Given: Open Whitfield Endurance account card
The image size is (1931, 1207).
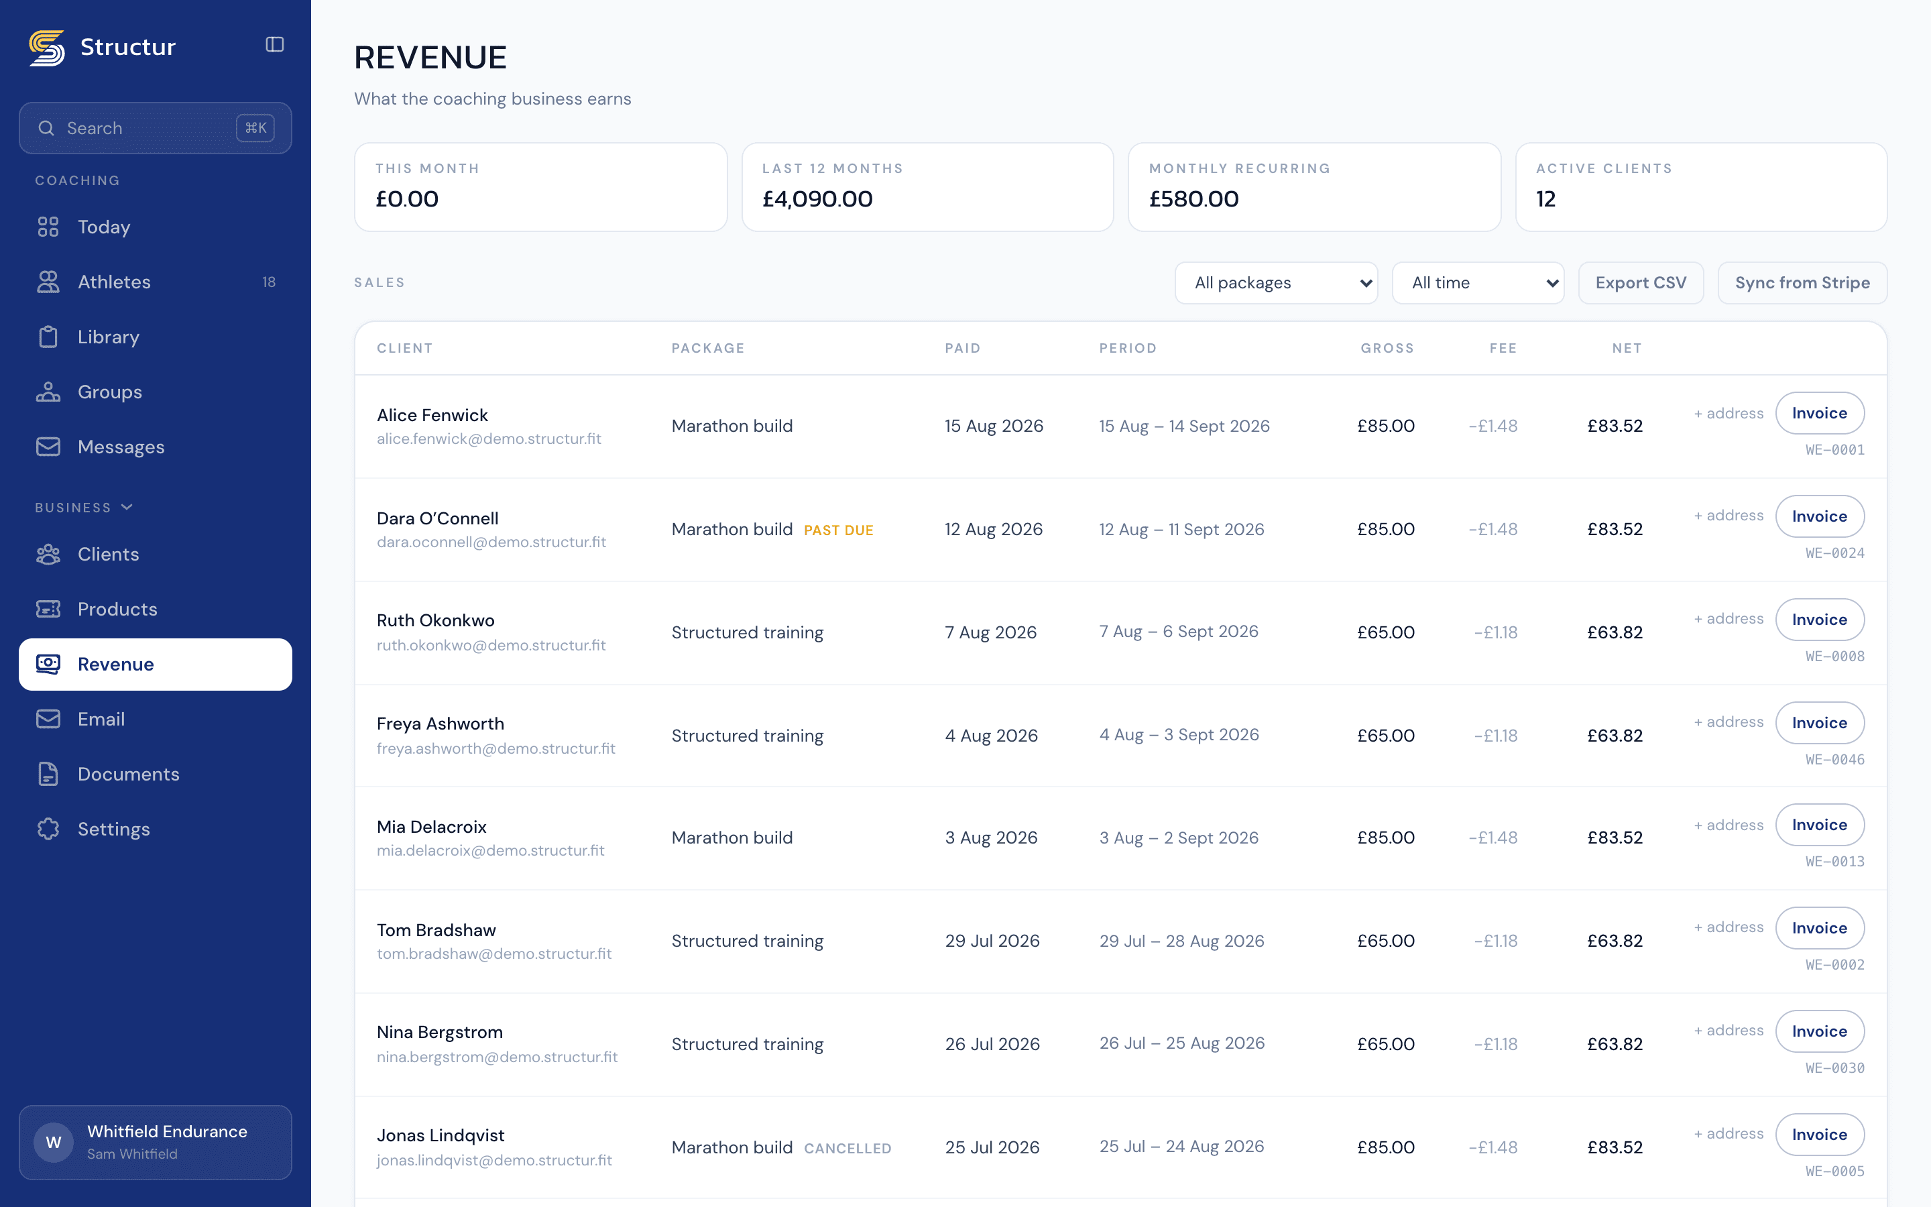Looking at the screenshot, I should tap(156, 1143).
